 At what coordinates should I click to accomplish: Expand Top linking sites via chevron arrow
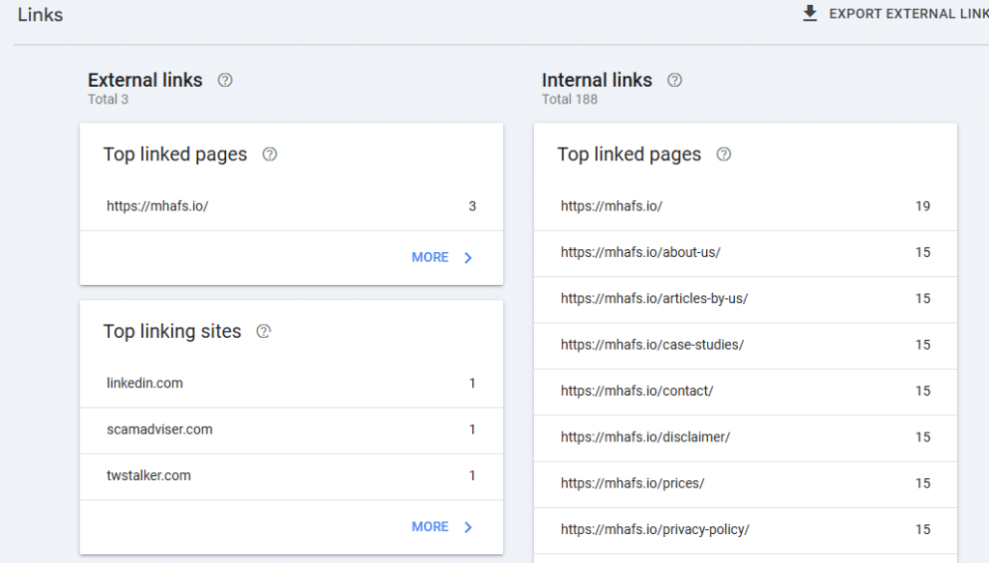coord(467,526)
